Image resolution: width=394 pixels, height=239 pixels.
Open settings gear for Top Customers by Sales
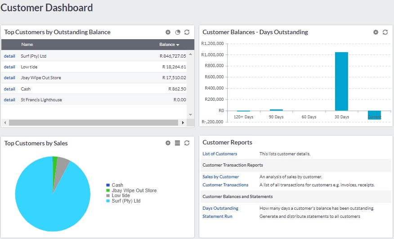(168, 143)
